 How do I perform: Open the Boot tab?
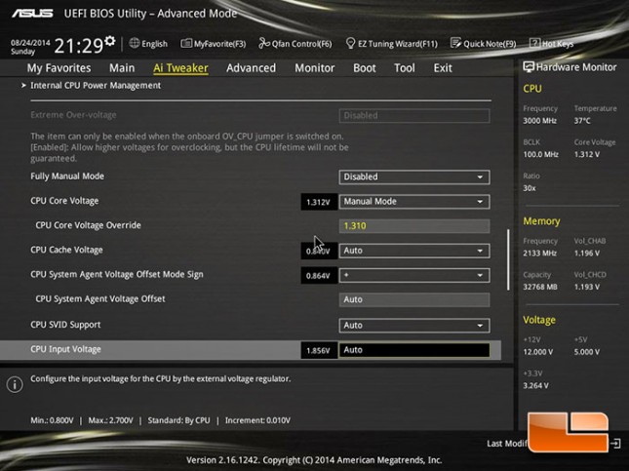pos(365,68)
